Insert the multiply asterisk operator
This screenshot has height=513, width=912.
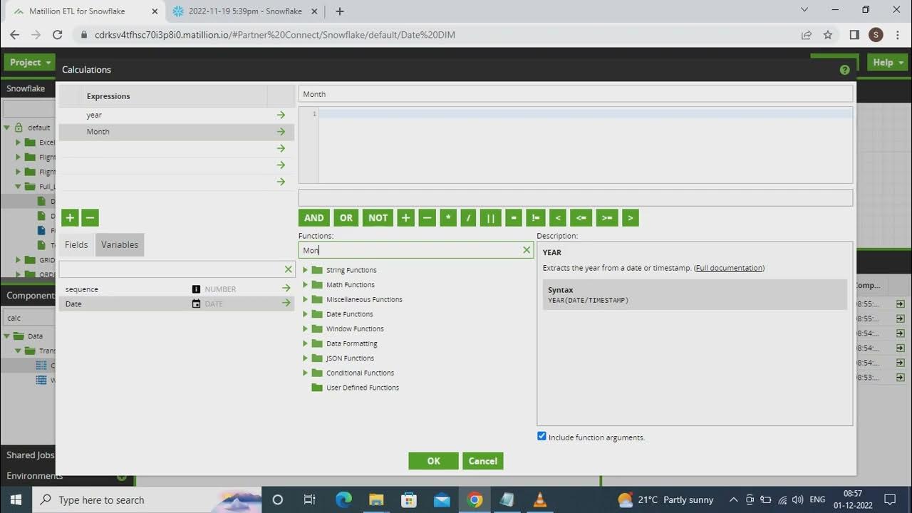pyautogui.click(x=448, y=218)
